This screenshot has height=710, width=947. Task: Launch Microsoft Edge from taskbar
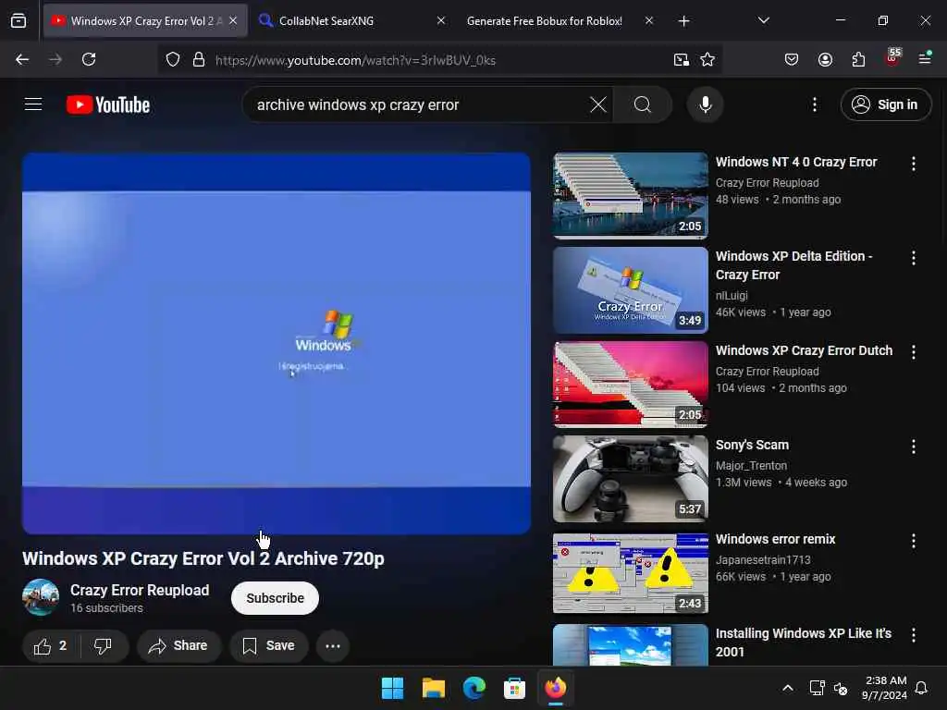coord(474,688)
